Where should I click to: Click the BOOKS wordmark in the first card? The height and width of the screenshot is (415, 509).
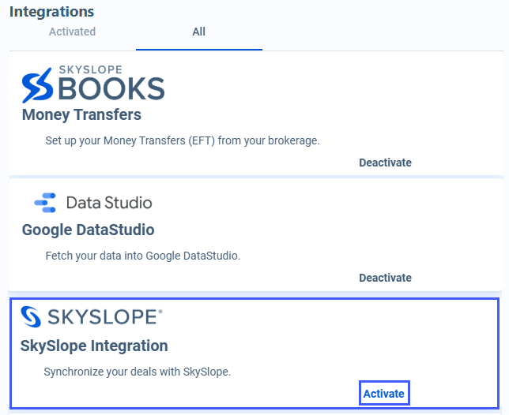coord(111,89)
